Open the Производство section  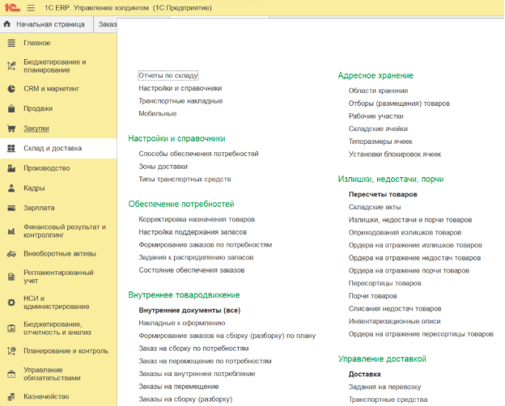[x=47, y=168]
